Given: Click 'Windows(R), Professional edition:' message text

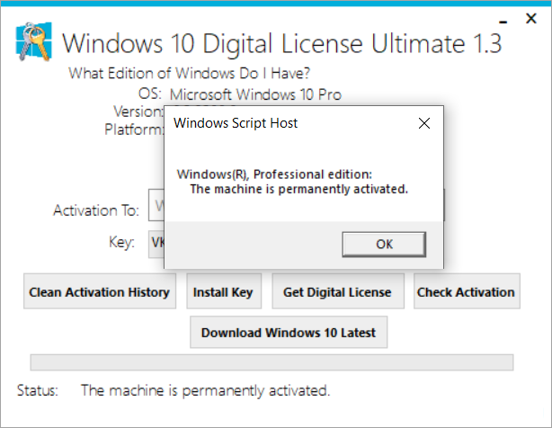Looking at the screenshot, I should coord(274,174).
